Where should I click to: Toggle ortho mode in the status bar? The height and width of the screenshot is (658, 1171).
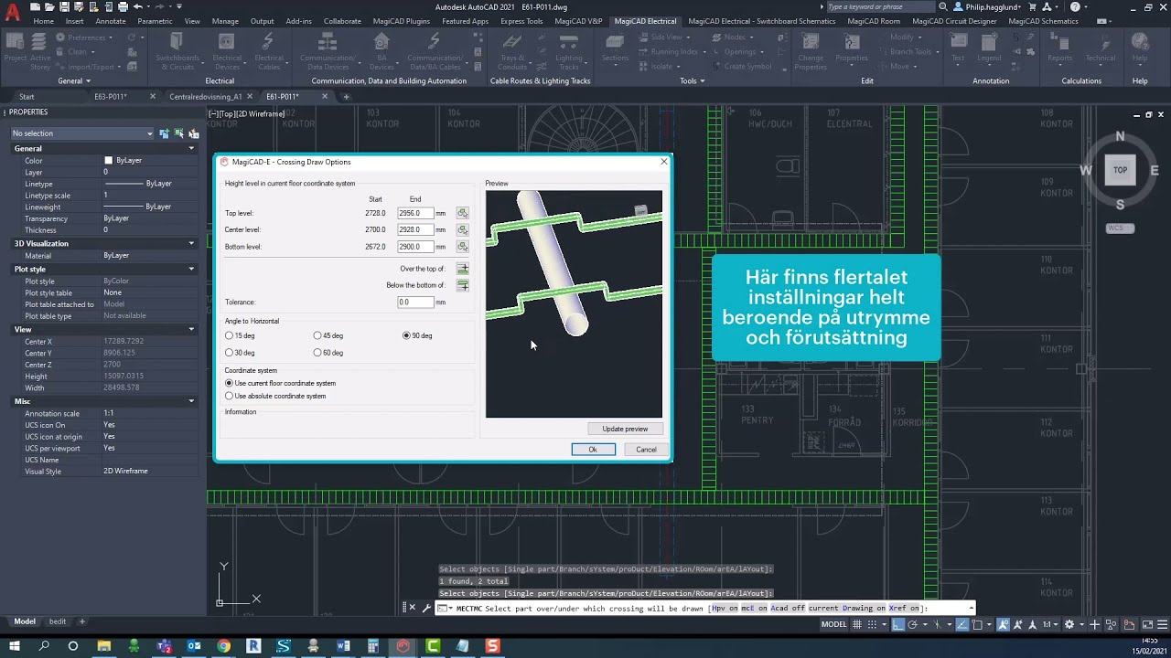click(x=898, y=624)
